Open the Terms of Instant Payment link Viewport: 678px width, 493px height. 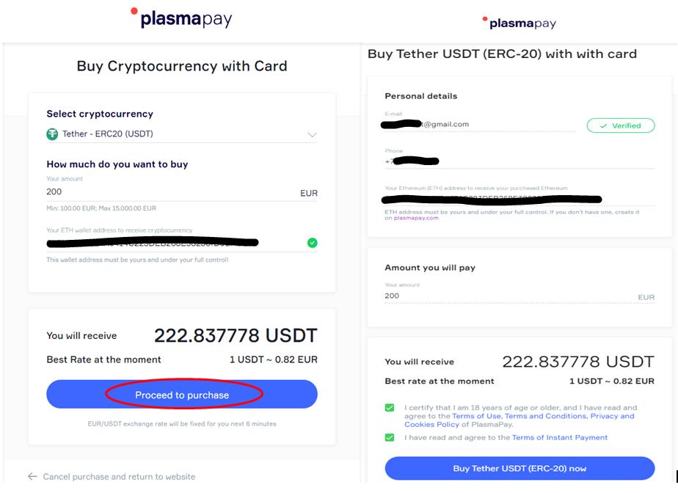click(560, 437)
